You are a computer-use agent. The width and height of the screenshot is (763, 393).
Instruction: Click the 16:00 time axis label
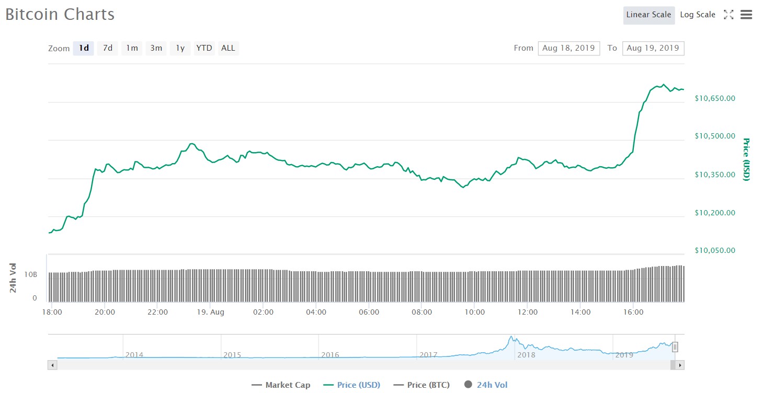point(633,312)
